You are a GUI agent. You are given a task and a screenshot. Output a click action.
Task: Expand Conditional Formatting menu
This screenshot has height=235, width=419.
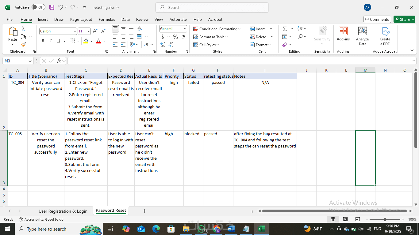pyautogui.click(x=217, y=29)
